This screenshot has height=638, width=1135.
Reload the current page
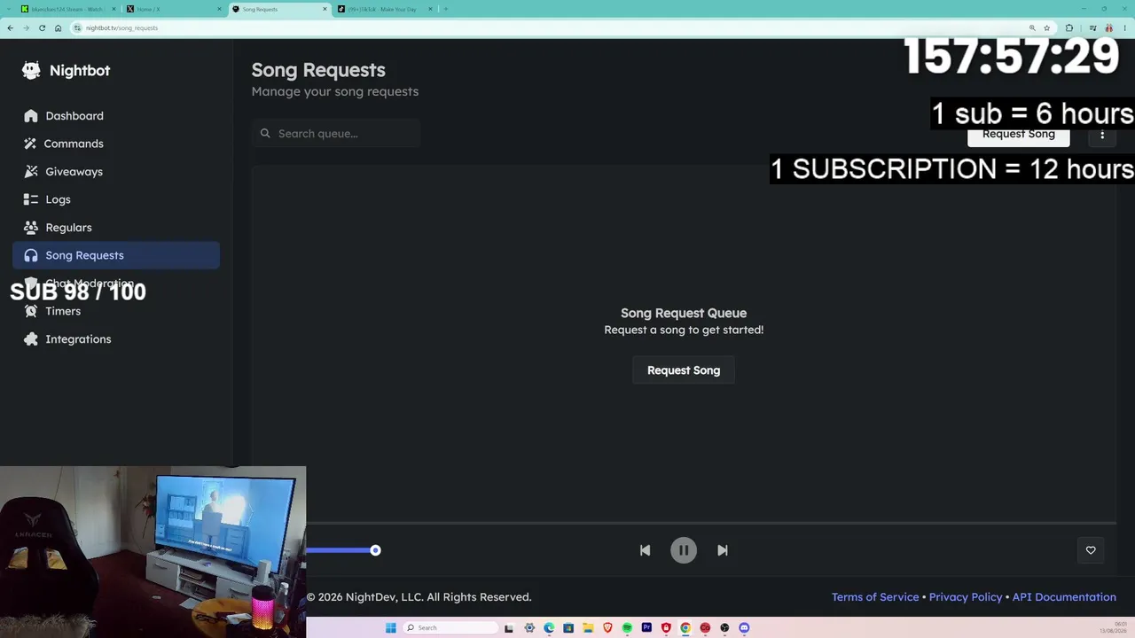tap(42, 27)
